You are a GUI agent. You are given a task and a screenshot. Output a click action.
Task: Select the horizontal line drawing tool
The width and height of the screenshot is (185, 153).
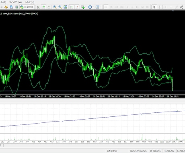point(171,7)
